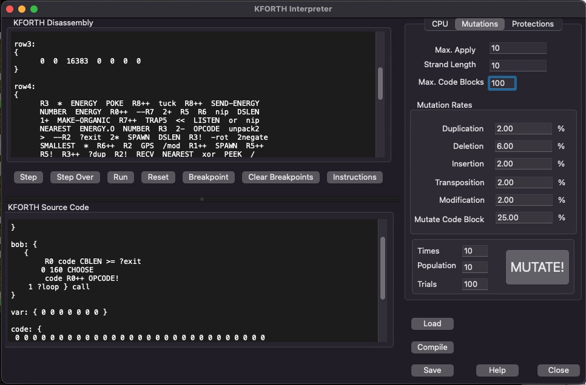
Task: Load a KFORTH file
Action: pyautogui.click(x=433, y=324)
